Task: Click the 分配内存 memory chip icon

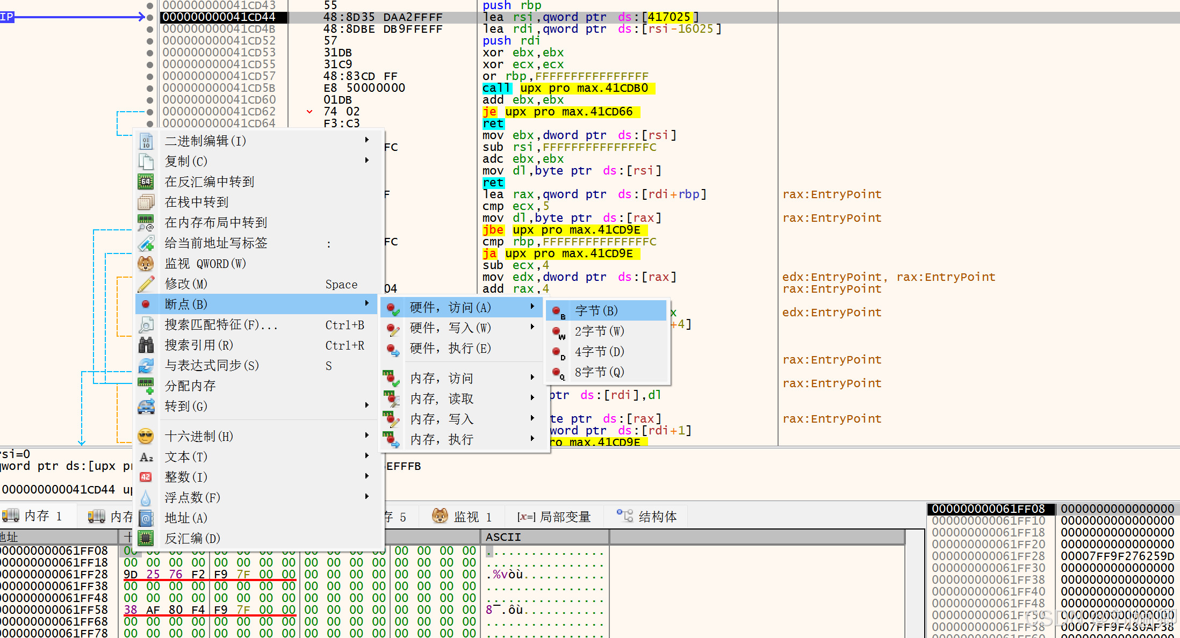Action: pyautogui.click(x=146, y=386)
